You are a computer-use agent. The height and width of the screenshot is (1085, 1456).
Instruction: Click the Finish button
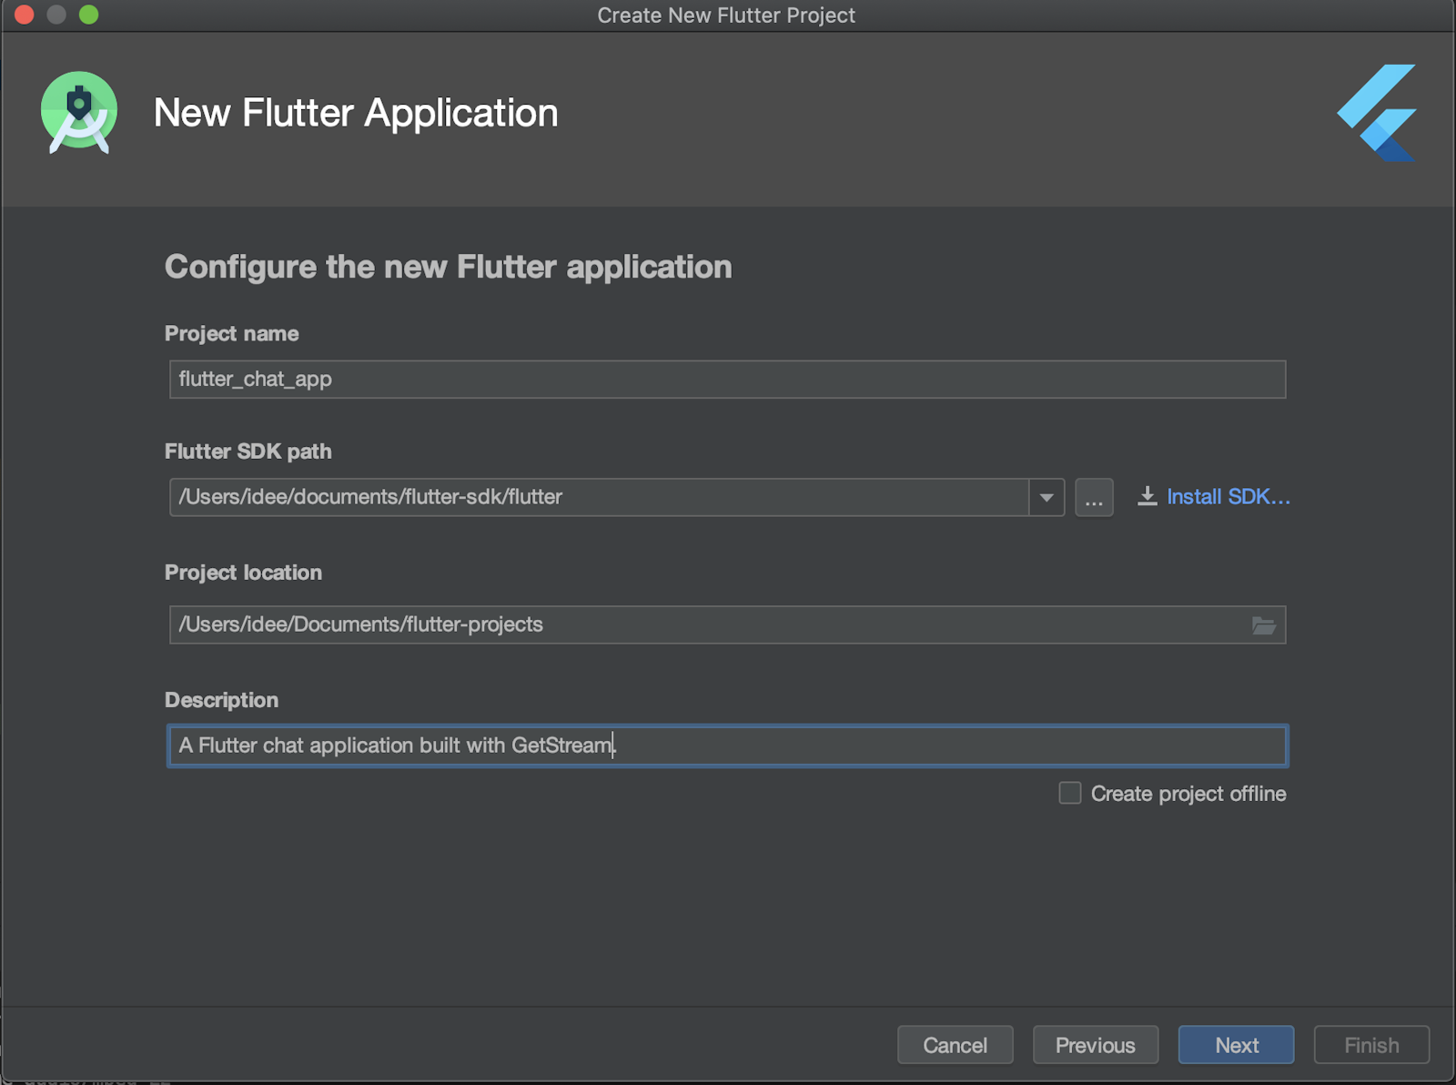coord(1370,1045)
